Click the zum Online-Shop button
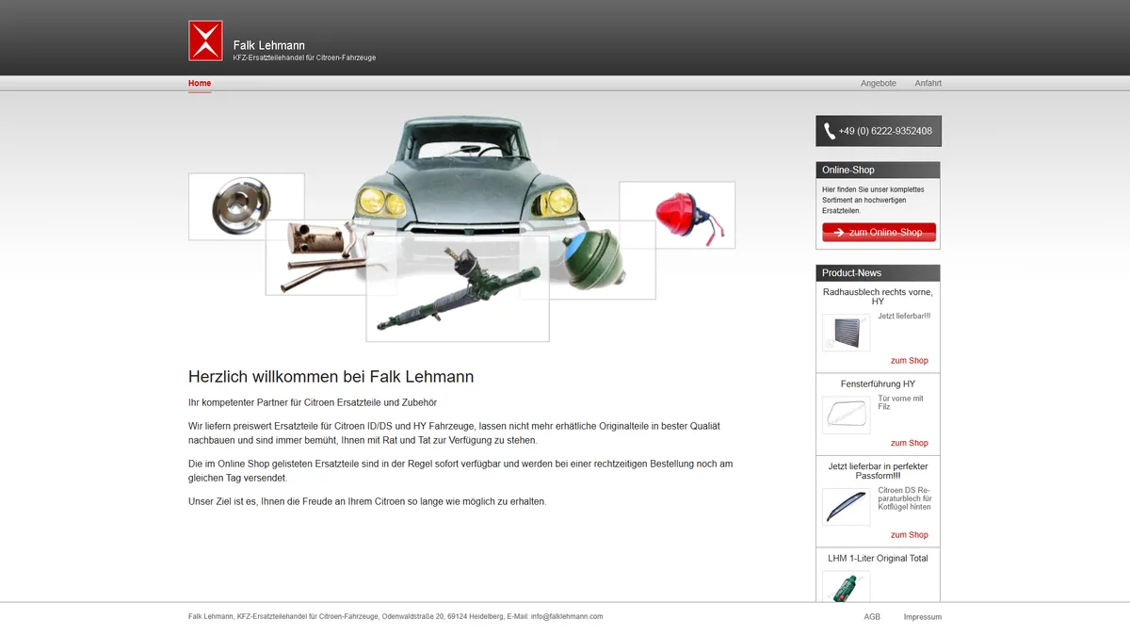 tap(879, 232)
